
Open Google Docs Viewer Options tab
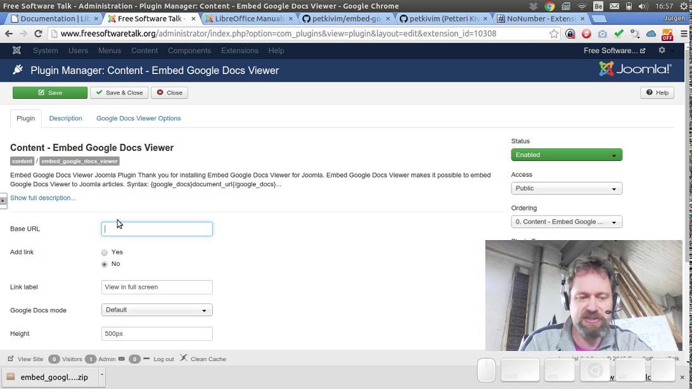(139, 118)
